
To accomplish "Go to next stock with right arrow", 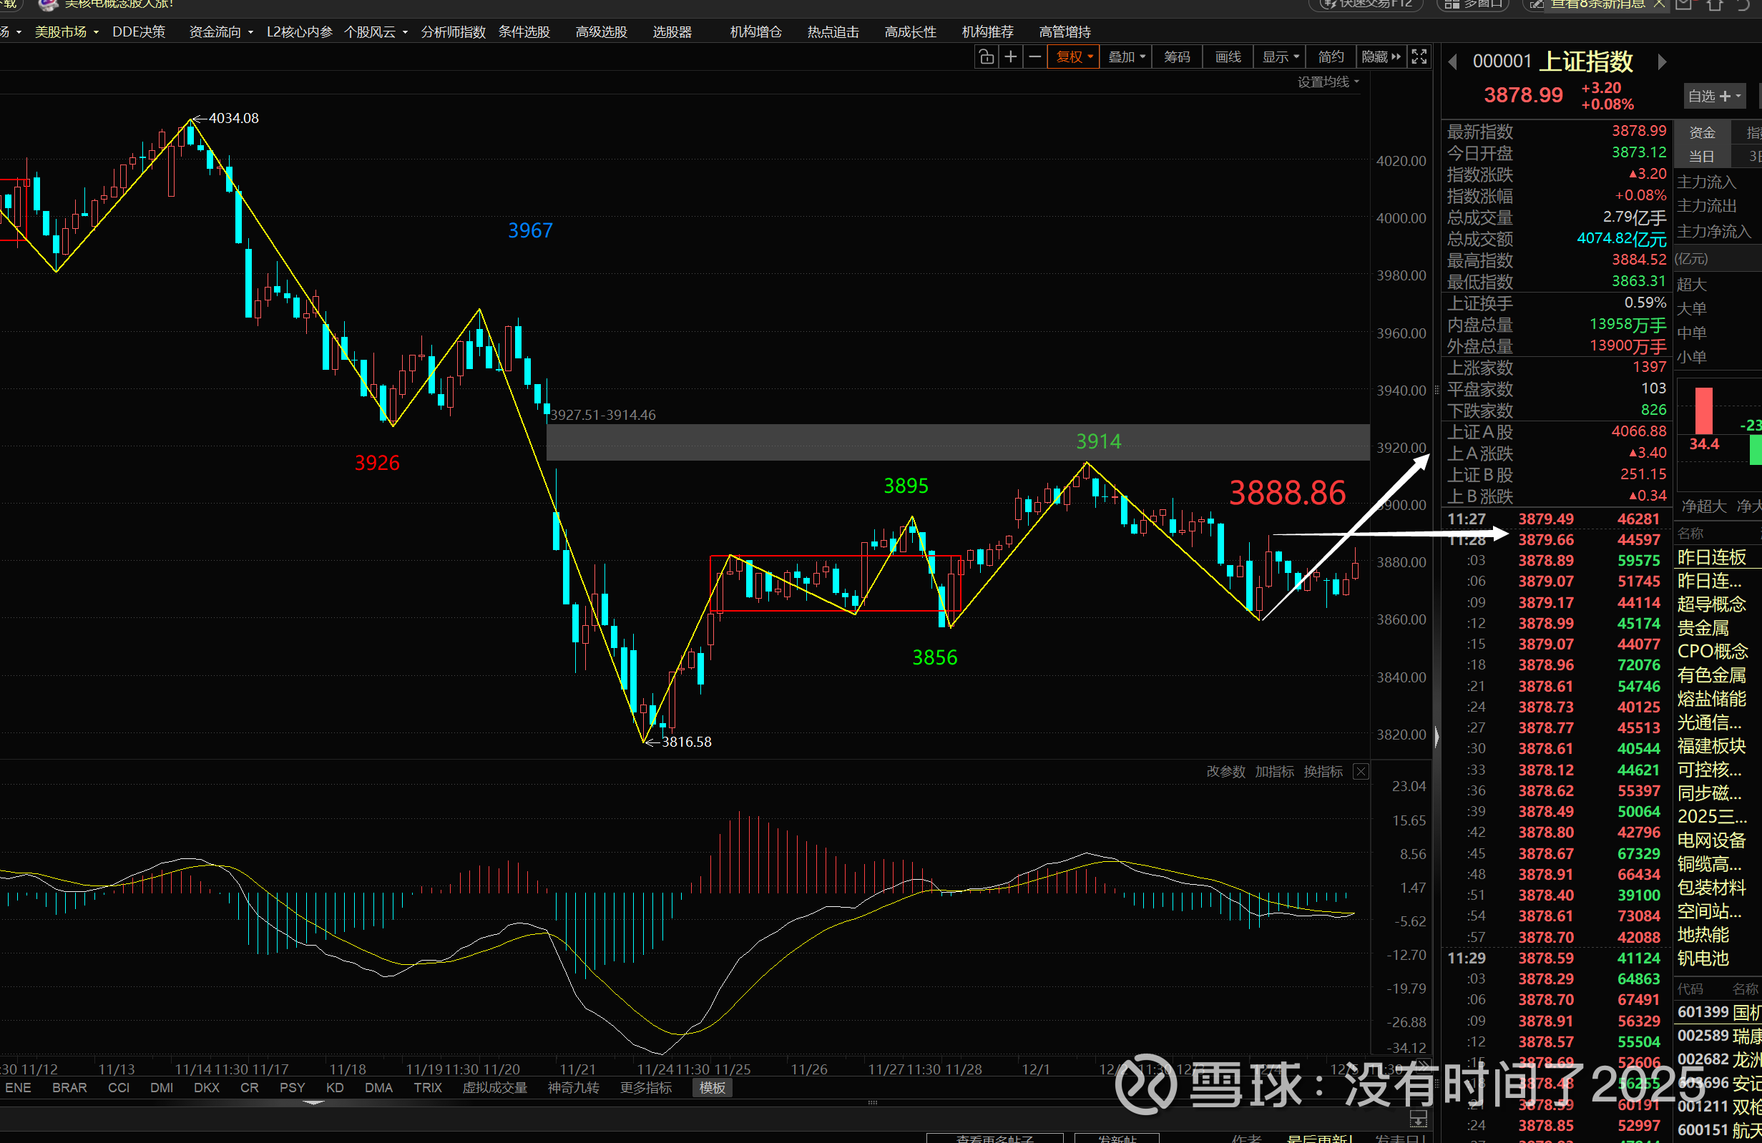I will pyautogui.click(x=1662, y=62).
